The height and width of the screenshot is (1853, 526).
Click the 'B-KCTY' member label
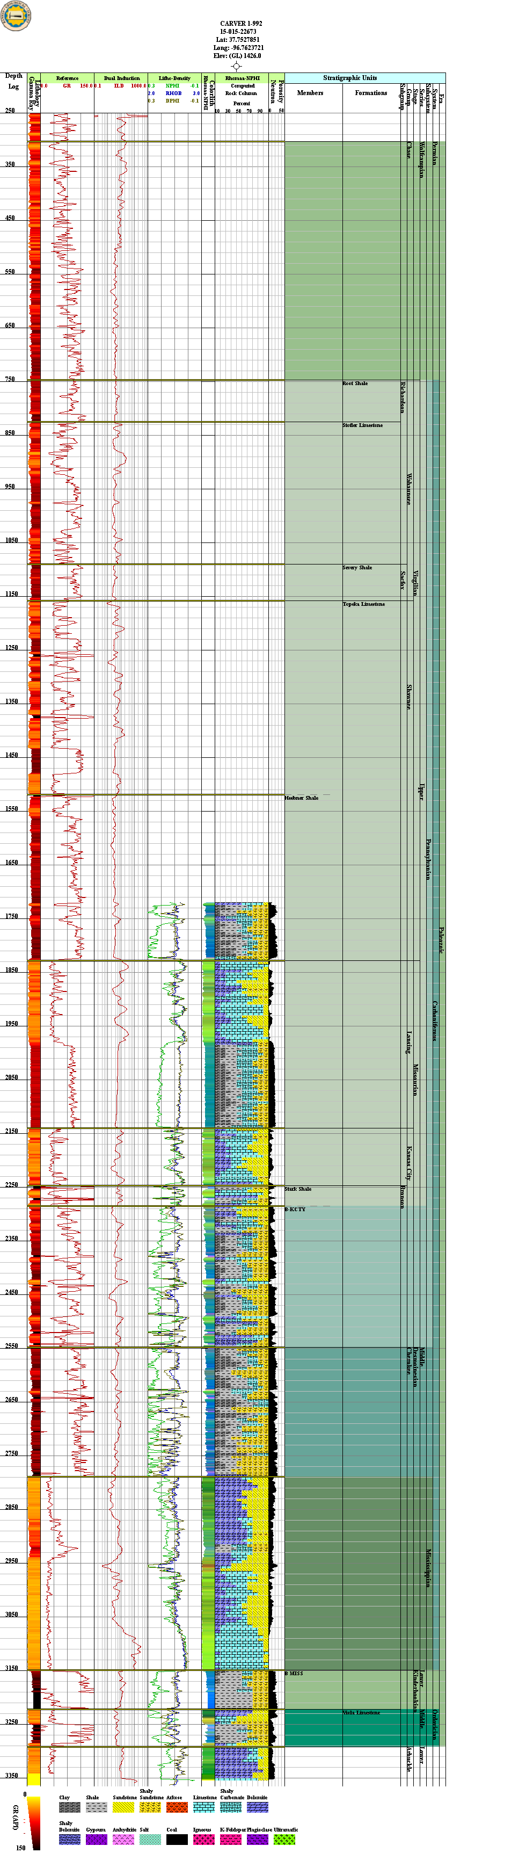295,1209
